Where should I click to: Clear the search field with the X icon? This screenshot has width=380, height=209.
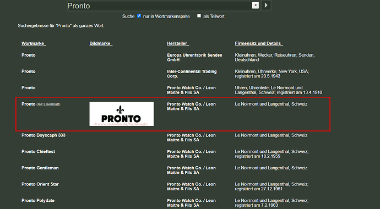pyautogui.click(x=256, y=5)
